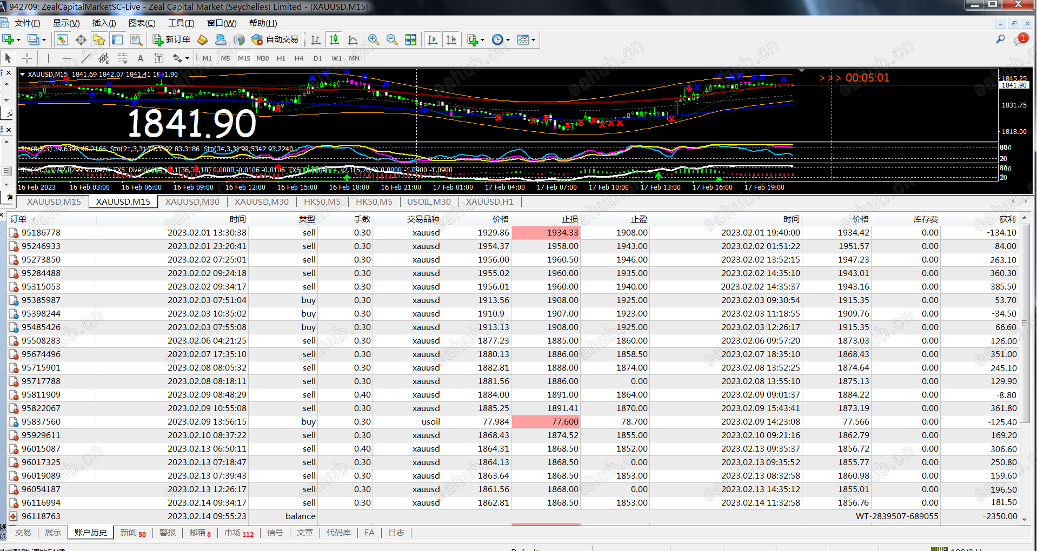
Task: Click the New Order (新订单) toolbar button
Action: 171,39
